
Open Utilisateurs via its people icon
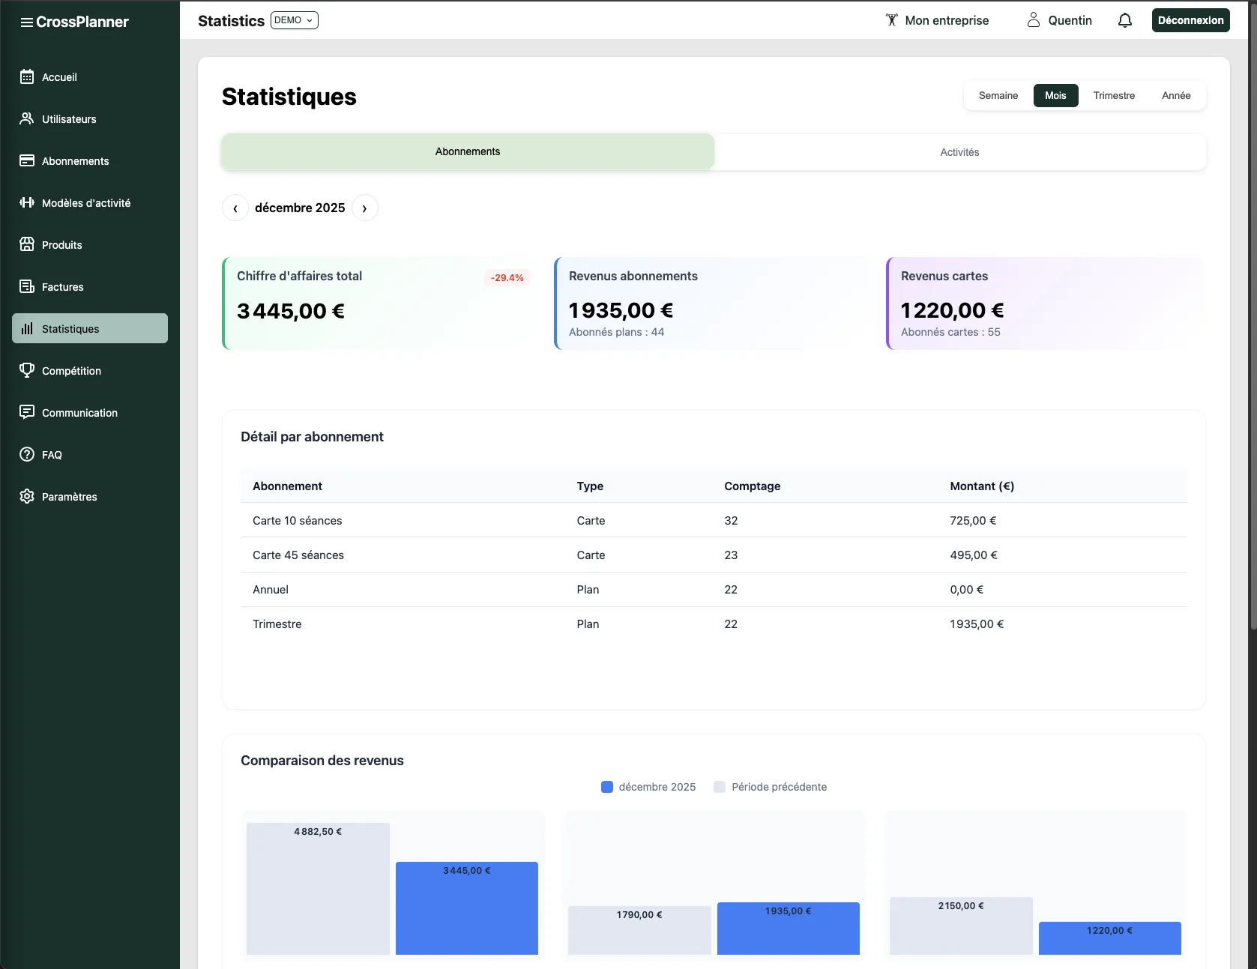pyautogui.click(x=27, y=118)
